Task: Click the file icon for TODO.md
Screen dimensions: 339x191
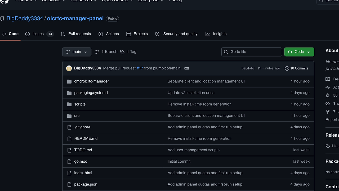Action: [69, 150]
